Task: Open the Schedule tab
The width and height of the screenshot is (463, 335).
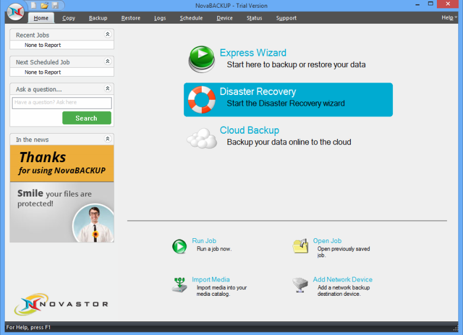Action: [191, 18]
